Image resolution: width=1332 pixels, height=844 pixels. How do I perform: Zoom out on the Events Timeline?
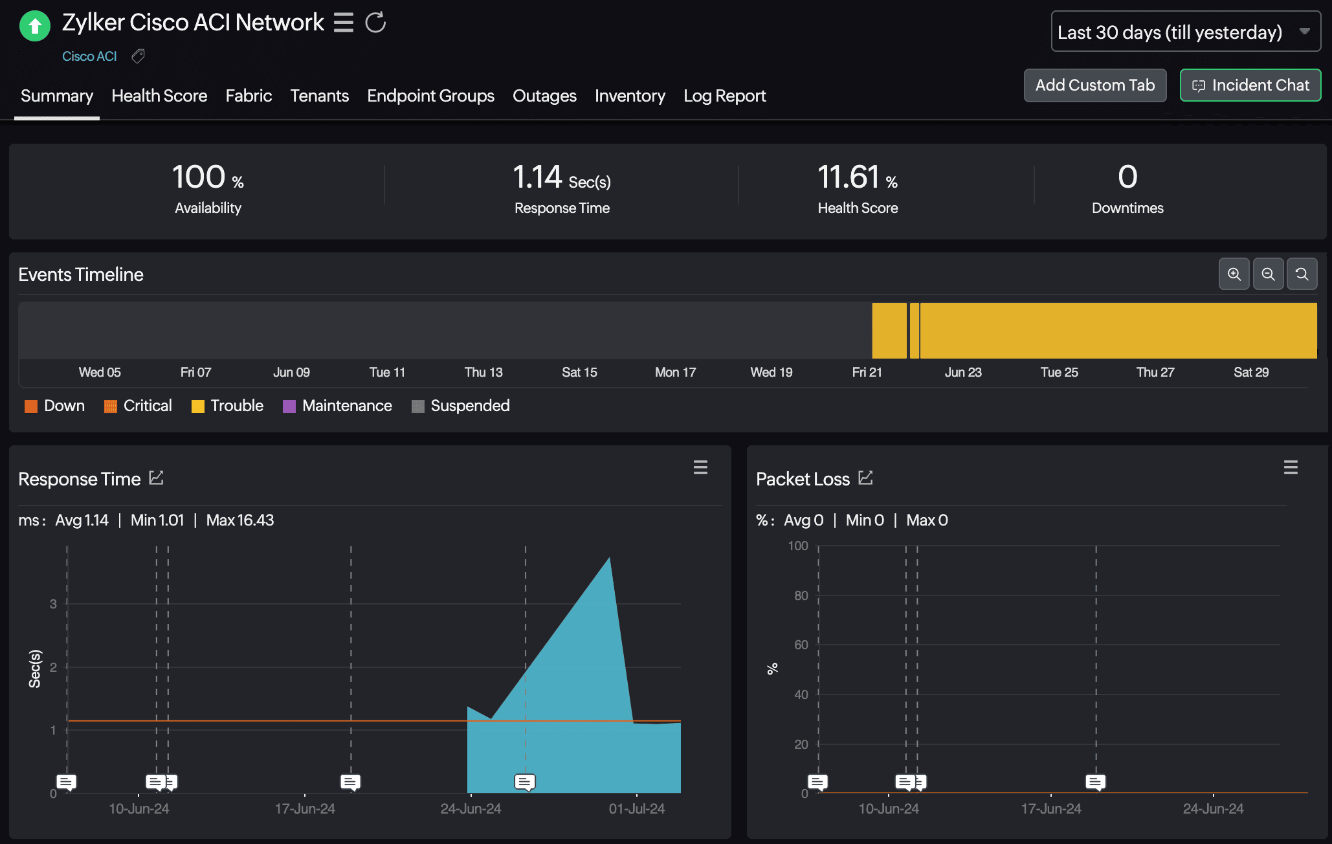point(1268,274)
